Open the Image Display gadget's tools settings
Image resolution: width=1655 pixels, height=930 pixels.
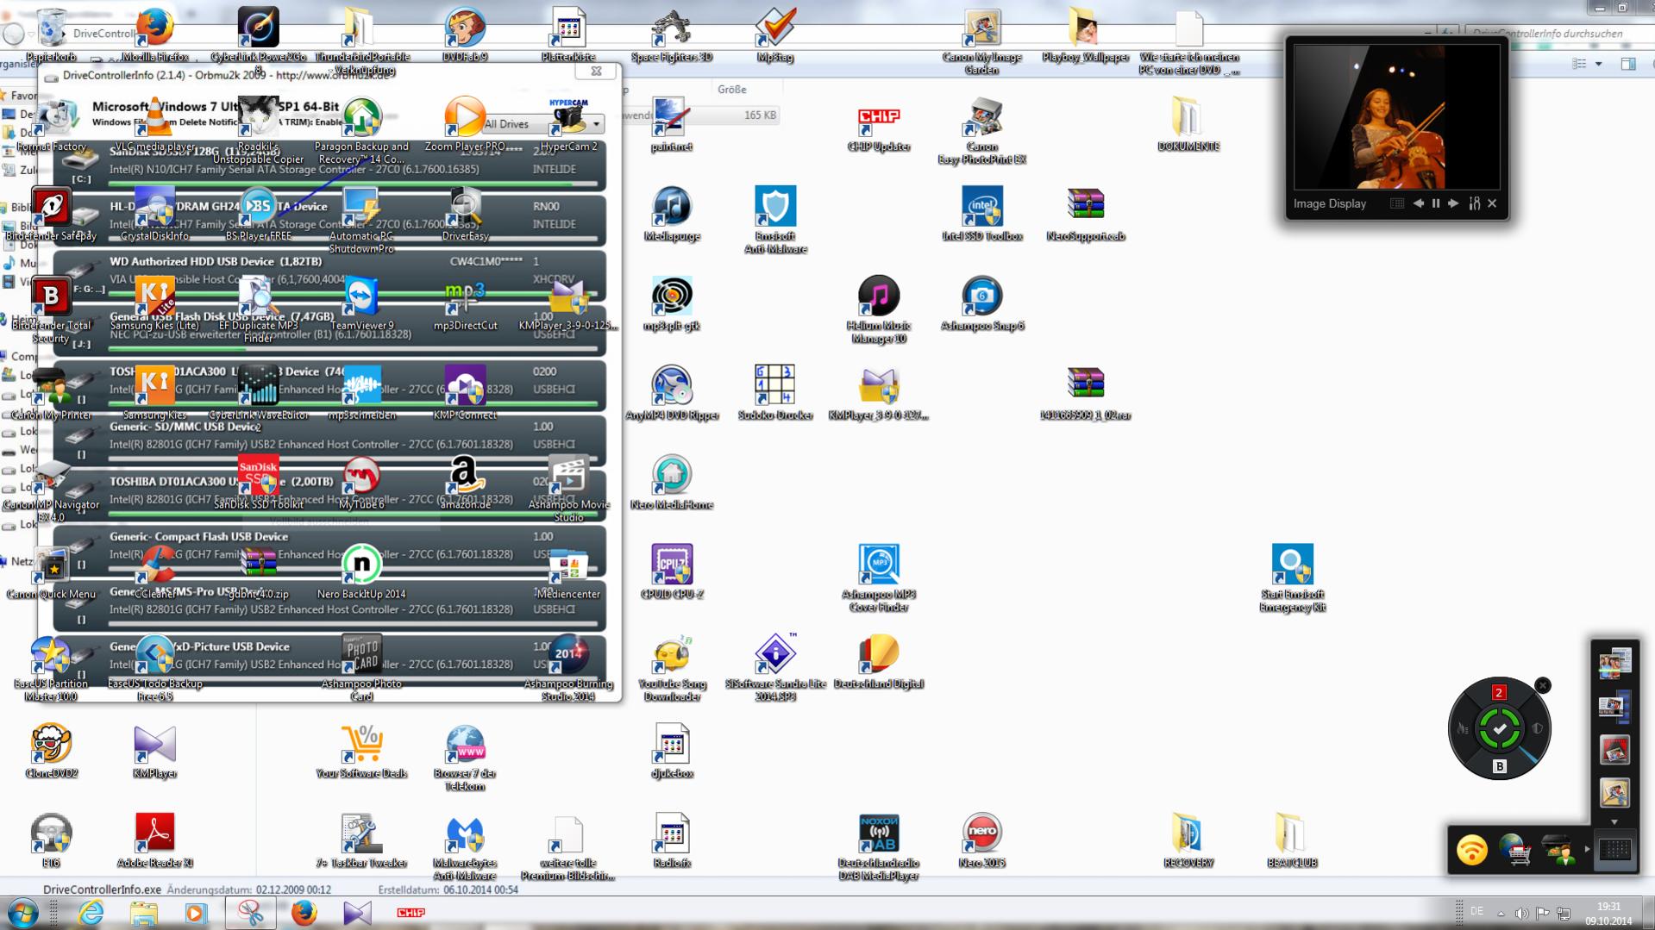tap(1475, 203)
